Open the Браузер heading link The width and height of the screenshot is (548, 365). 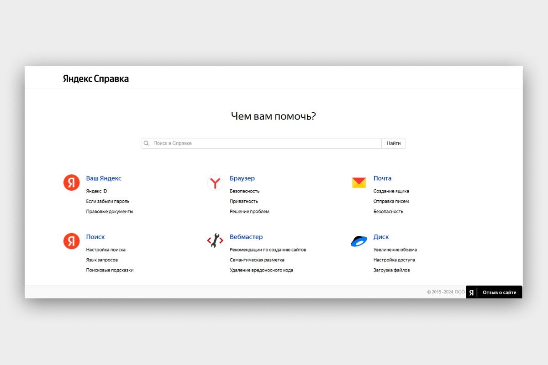242,178
